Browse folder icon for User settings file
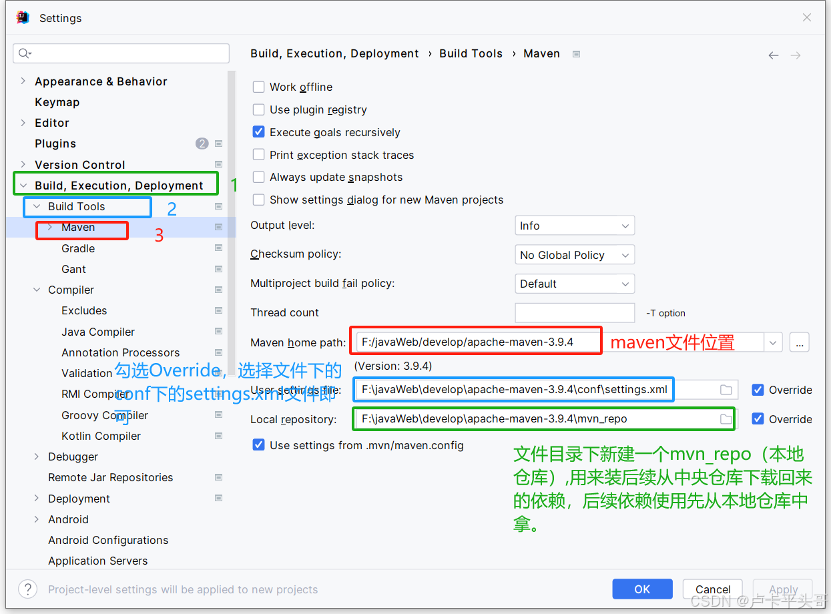This screenshot has width=831, height=614. 726,390
